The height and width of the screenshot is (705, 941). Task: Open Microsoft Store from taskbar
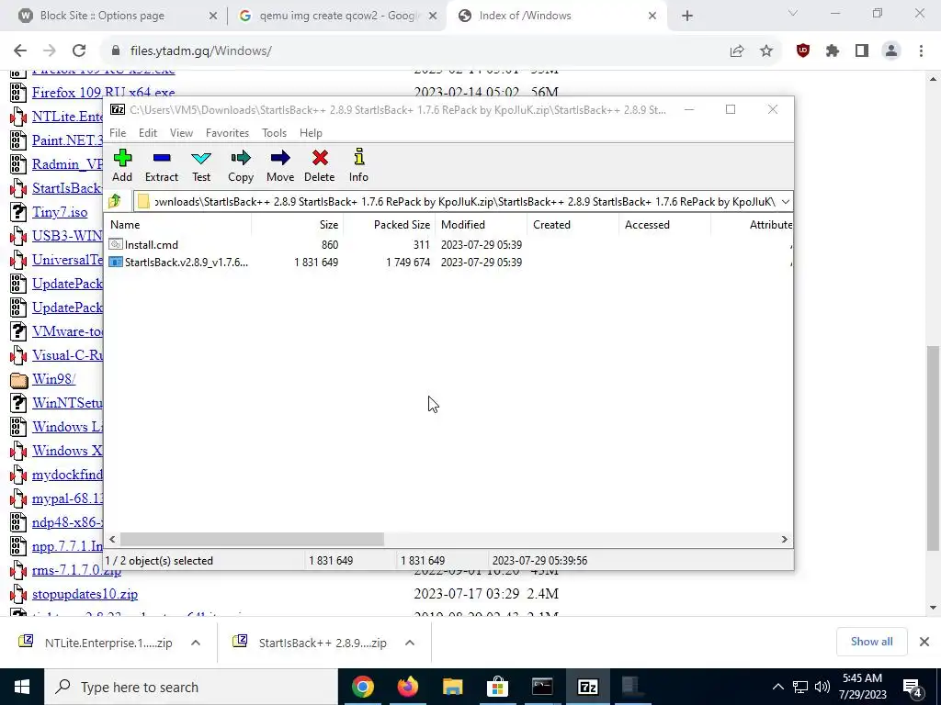coord(497,687)
